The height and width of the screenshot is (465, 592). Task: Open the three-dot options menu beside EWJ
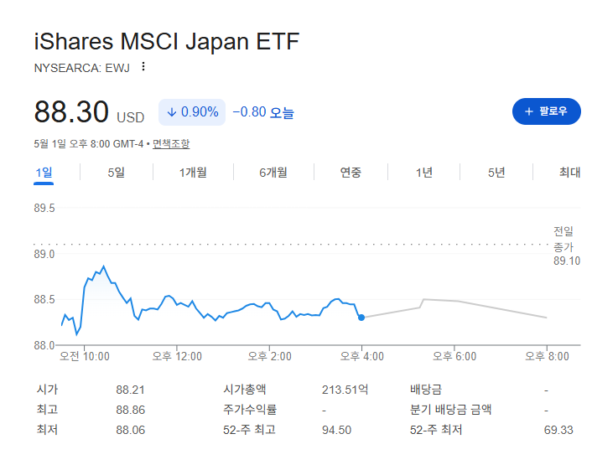pyautogui.click(x=143, y=67)
